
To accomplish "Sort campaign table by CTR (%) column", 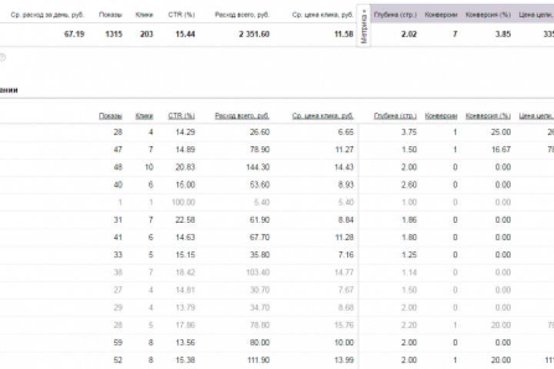I will (x=182, y=116).
